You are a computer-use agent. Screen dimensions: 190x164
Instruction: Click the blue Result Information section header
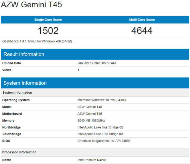point(24,54)
